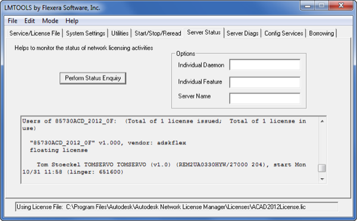The image size is (357, 221).
Task: Switch to the Server Diags tab
Action: point(243,33)
